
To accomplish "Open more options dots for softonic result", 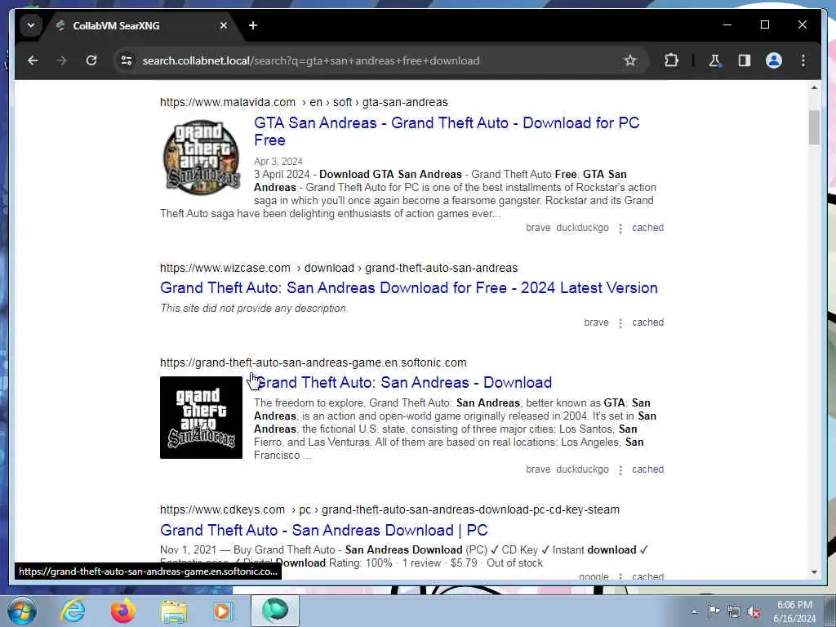I will pos(620,470).
